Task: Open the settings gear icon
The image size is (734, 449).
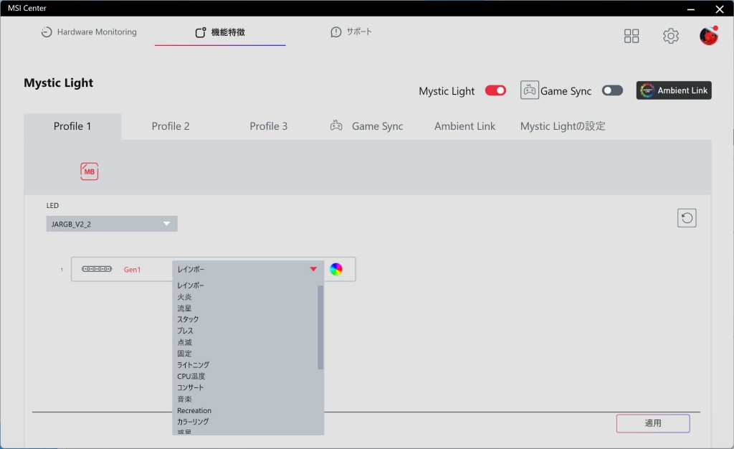Action: pyautogui.click(x=670, y=36)
